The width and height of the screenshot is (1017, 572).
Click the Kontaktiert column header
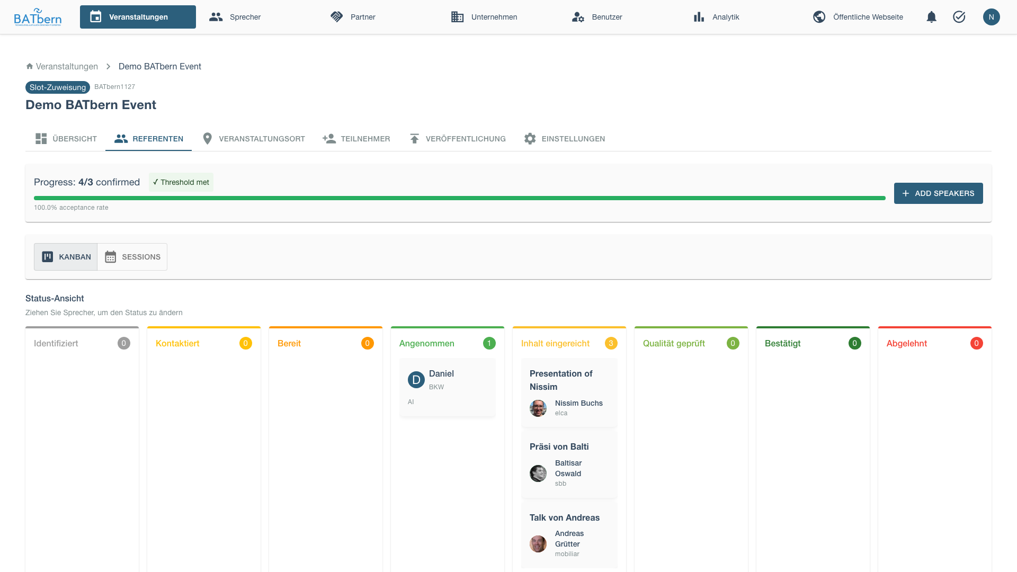177,343
